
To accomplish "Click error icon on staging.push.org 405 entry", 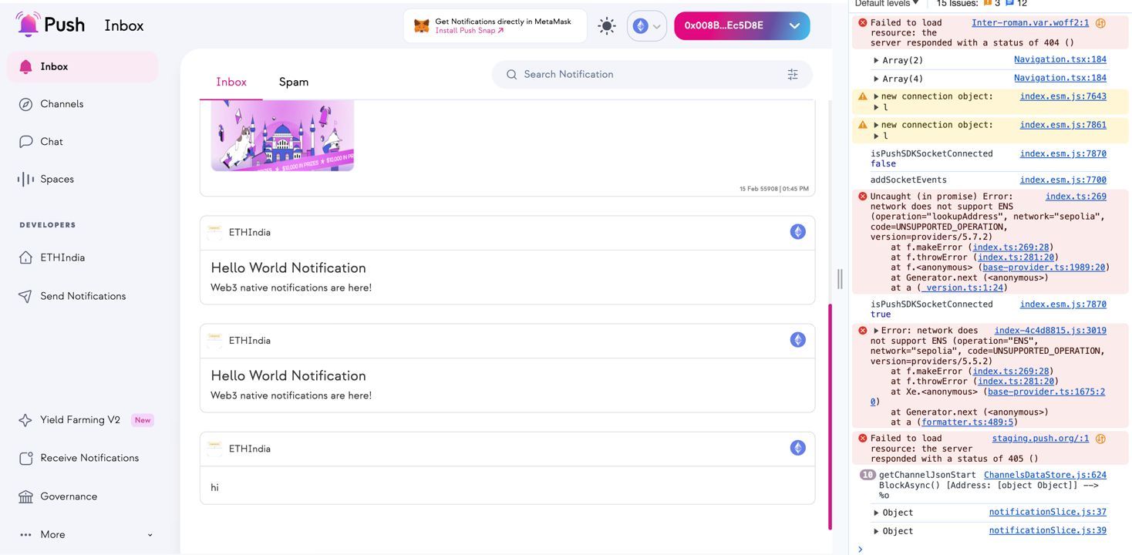I will pyautogui.click(x=862, y=439).
